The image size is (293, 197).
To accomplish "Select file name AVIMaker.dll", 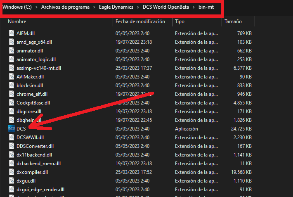I will point(30,77).
